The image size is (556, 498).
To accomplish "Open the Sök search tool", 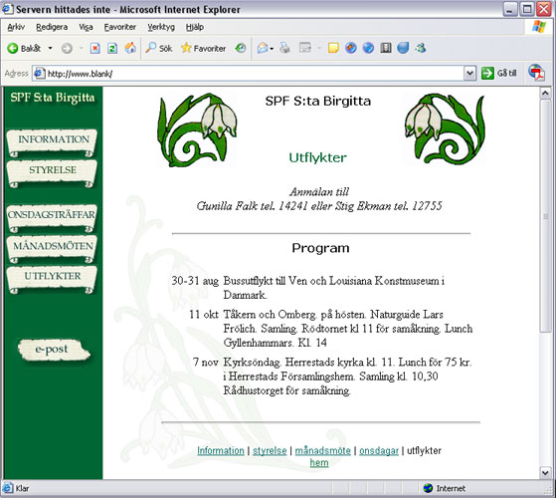I will point(159,48).
